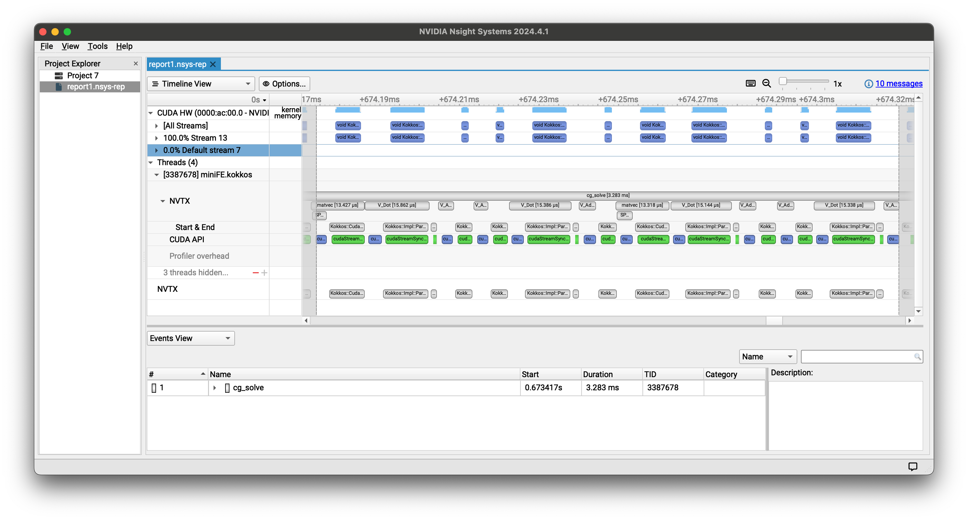Collapse the miniFE.kokkos thread row
Image resolution: width=968 pixels, height=520 pixels.
click(x=157, y=175)
